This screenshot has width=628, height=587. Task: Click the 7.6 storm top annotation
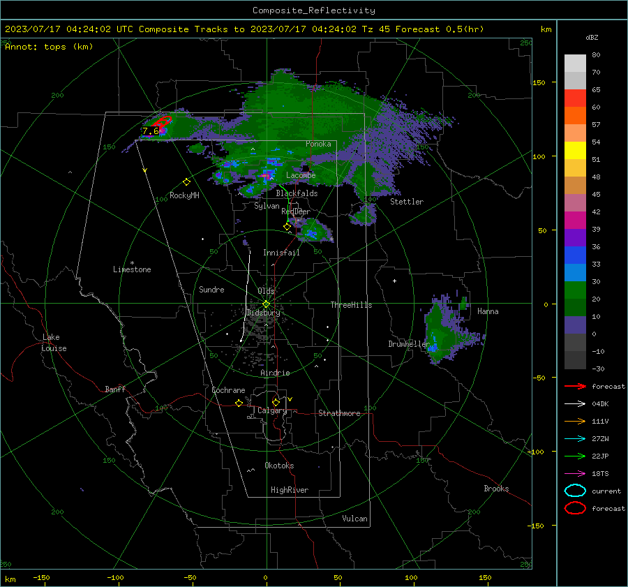click(x=151, y=131)
